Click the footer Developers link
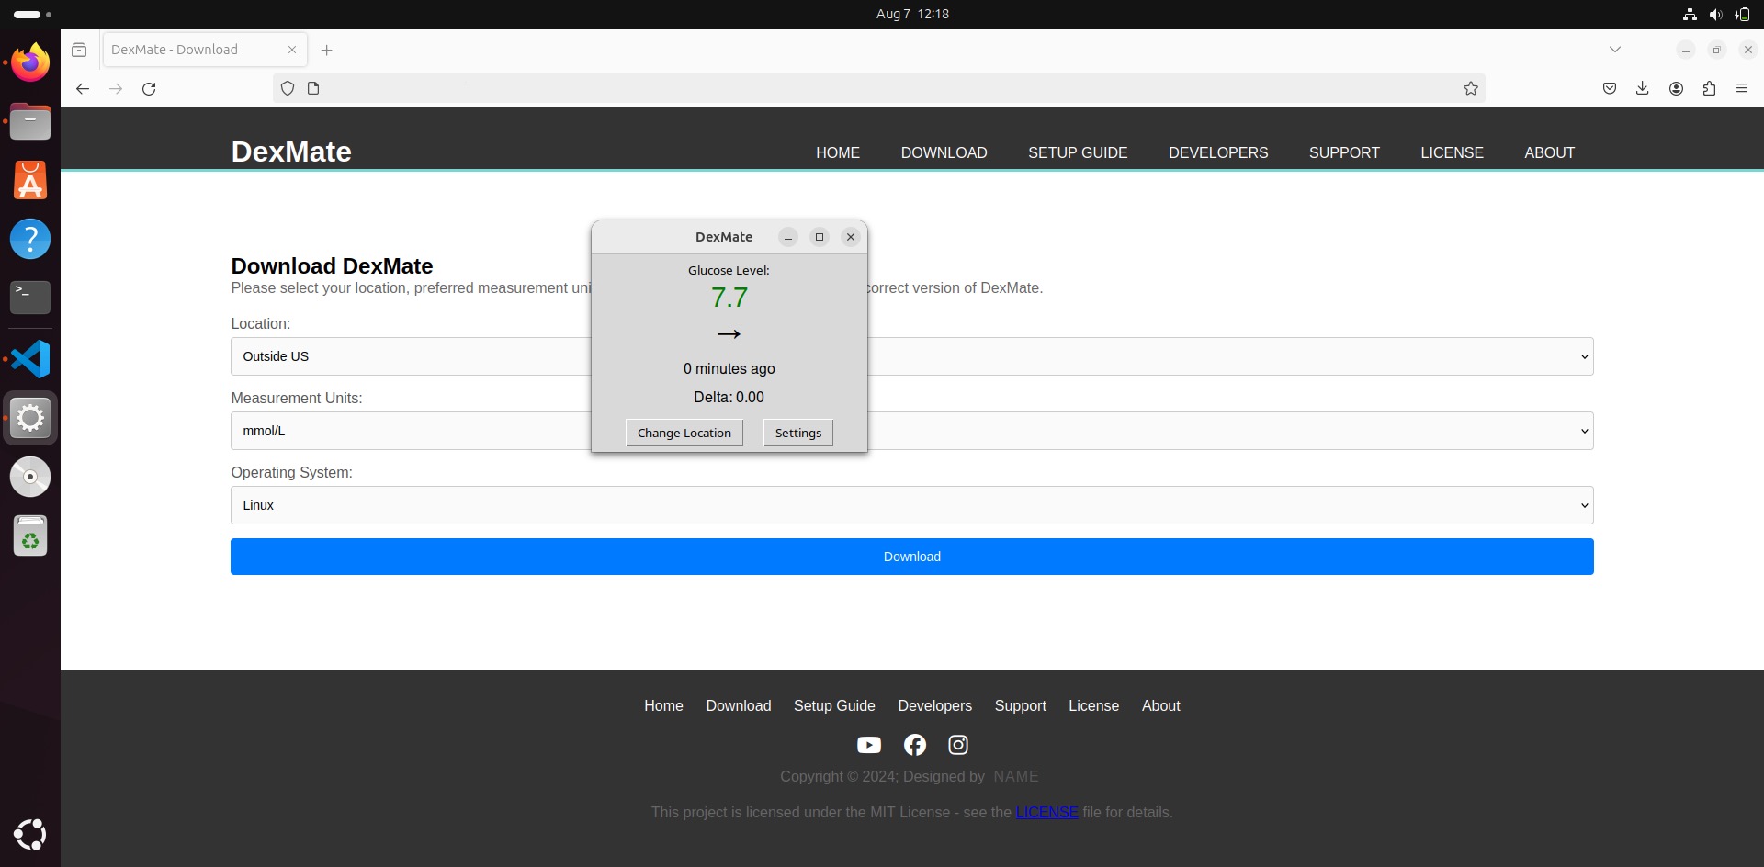Viewport: 1764px width, 867px height. [x=934, y=705]
